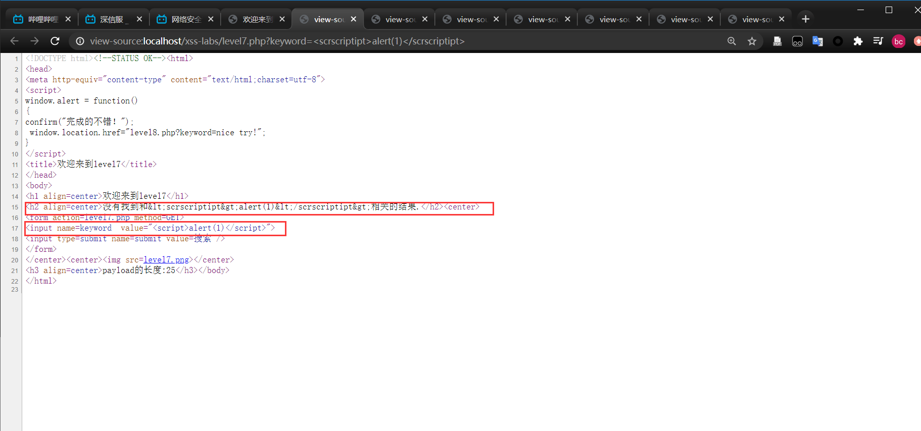Open the page zoom magnifier icon
The height and width of the screenshot is (431, 921).
tap(732, 41)
